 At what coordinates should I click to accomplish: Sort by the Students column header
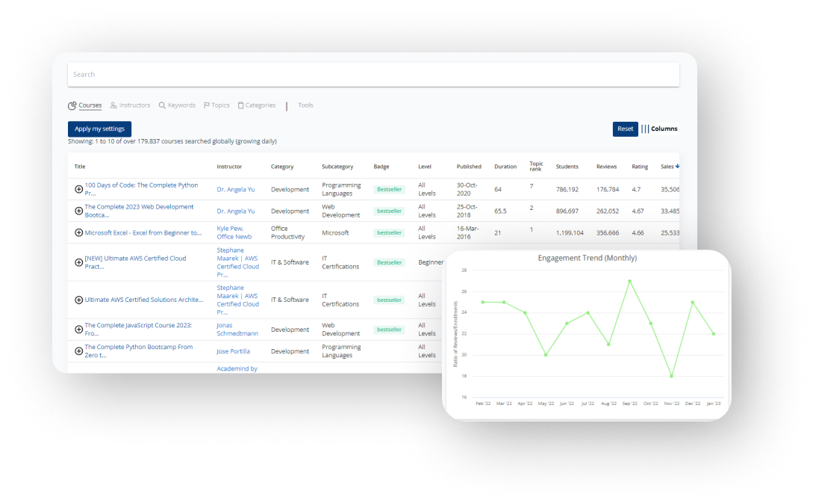[x=567, y=167]
